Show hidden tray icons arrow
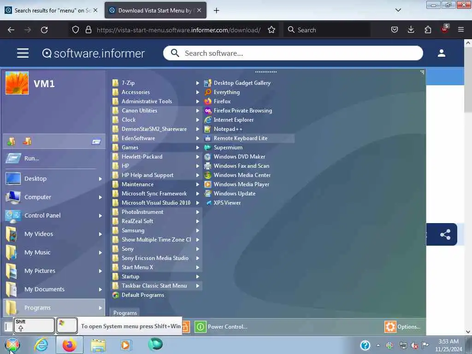Viewport: 472px width, 354px height. click(x=378, y=346)
